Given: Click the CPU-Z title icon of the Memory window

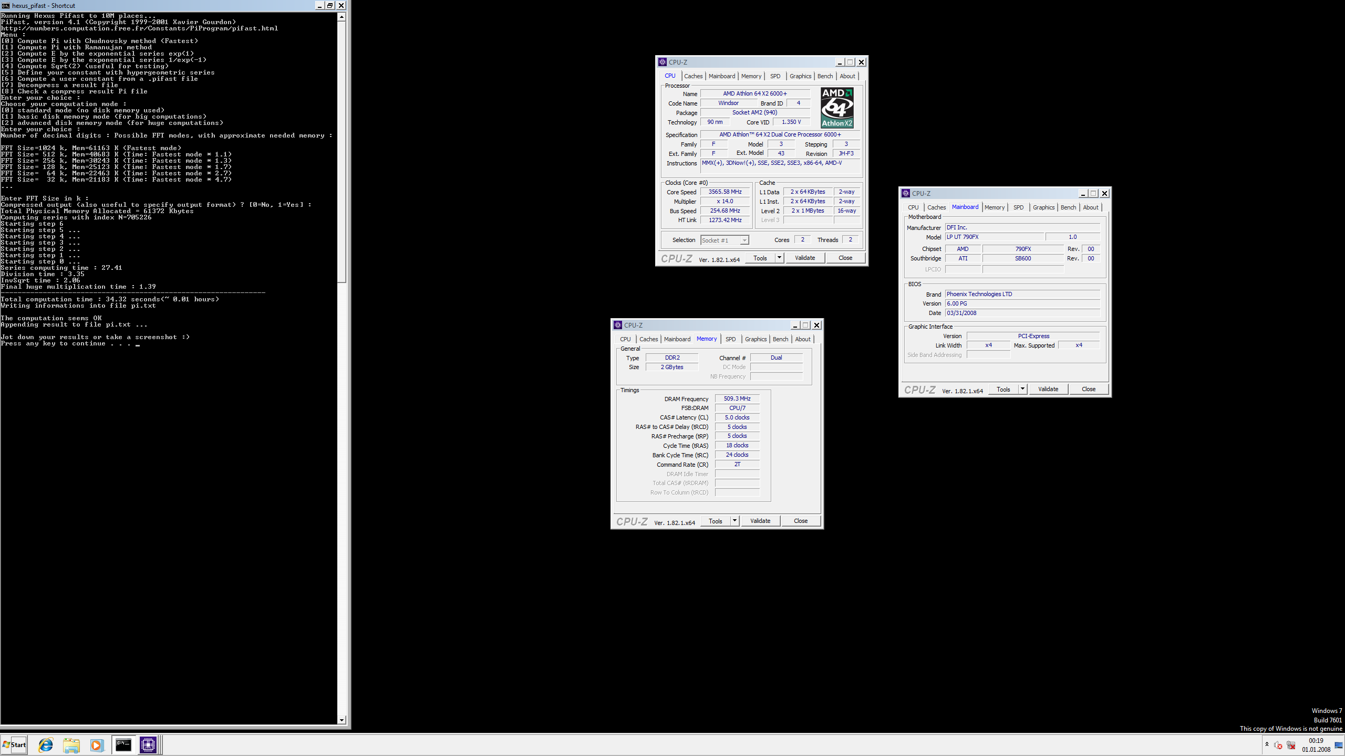Looking at the screenshot, I should coord(618,325).
